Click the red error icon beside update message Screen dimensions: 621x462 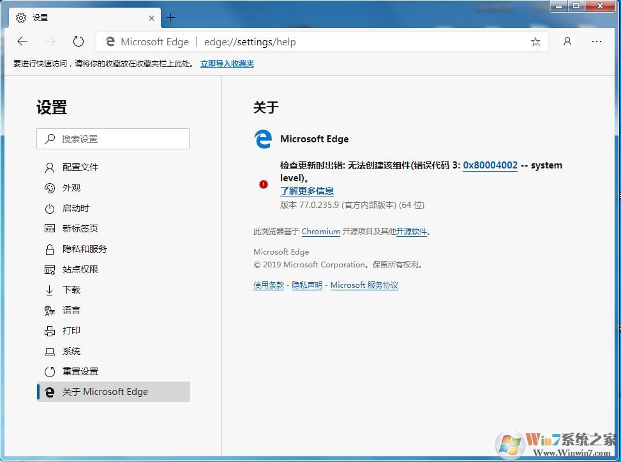pos(264,184)
